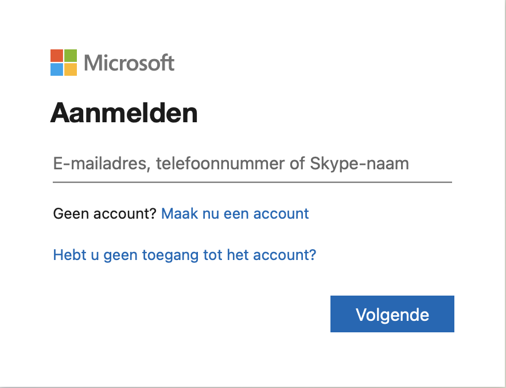Click the Microsoft wordmark text
Viewport: 506px width, 388px height.
(x=129, y=63)
